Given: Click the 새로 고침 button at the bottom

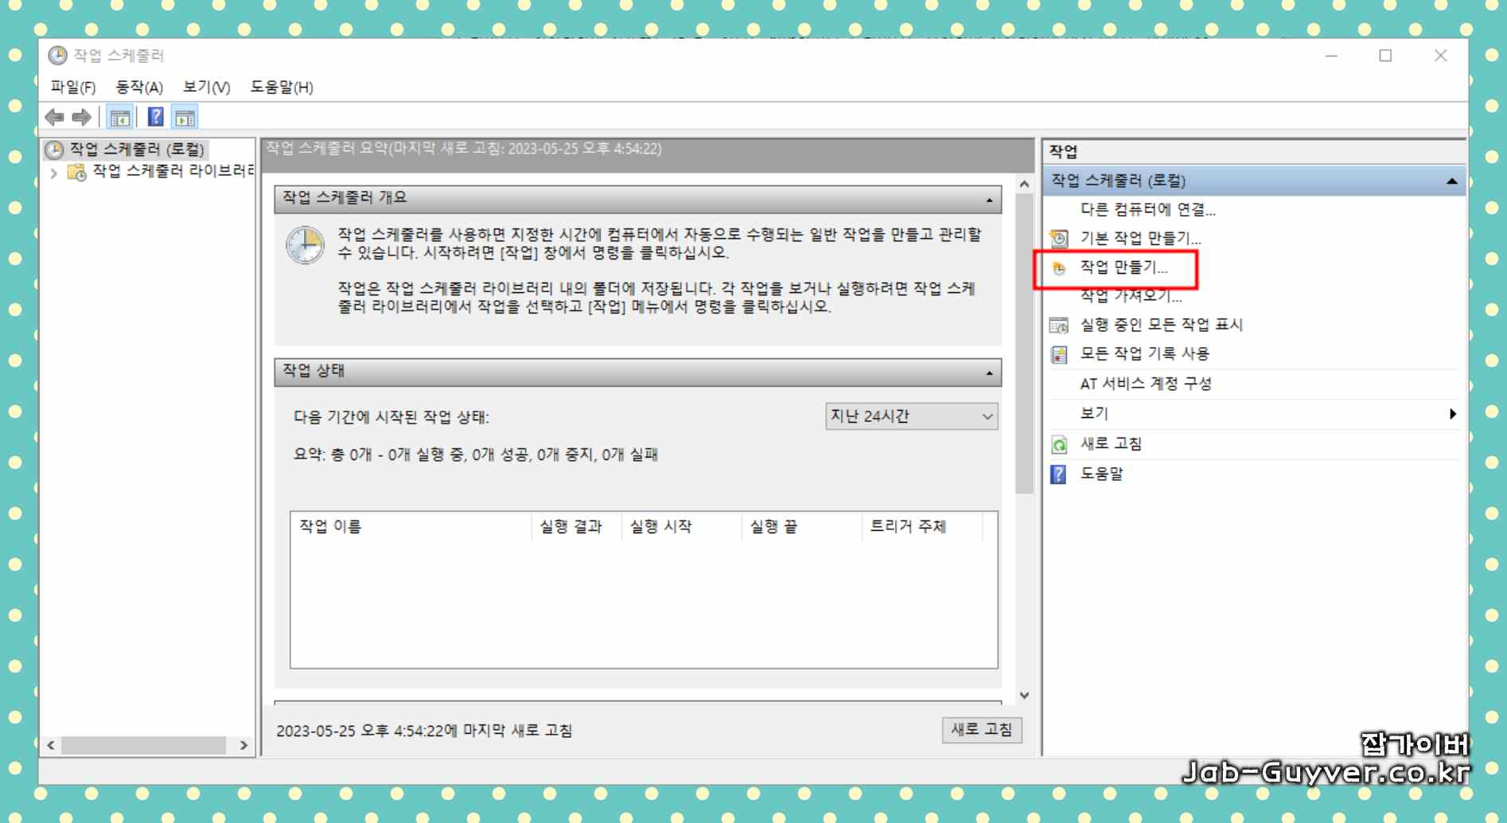Looking at the screenshot, I should tap(982, 729).
